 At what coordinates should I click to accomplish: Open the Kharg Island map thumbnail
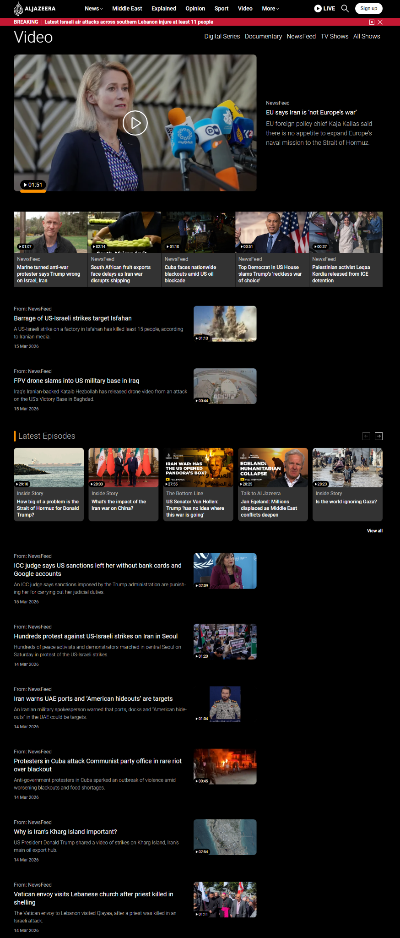click(x=225, y=837)
